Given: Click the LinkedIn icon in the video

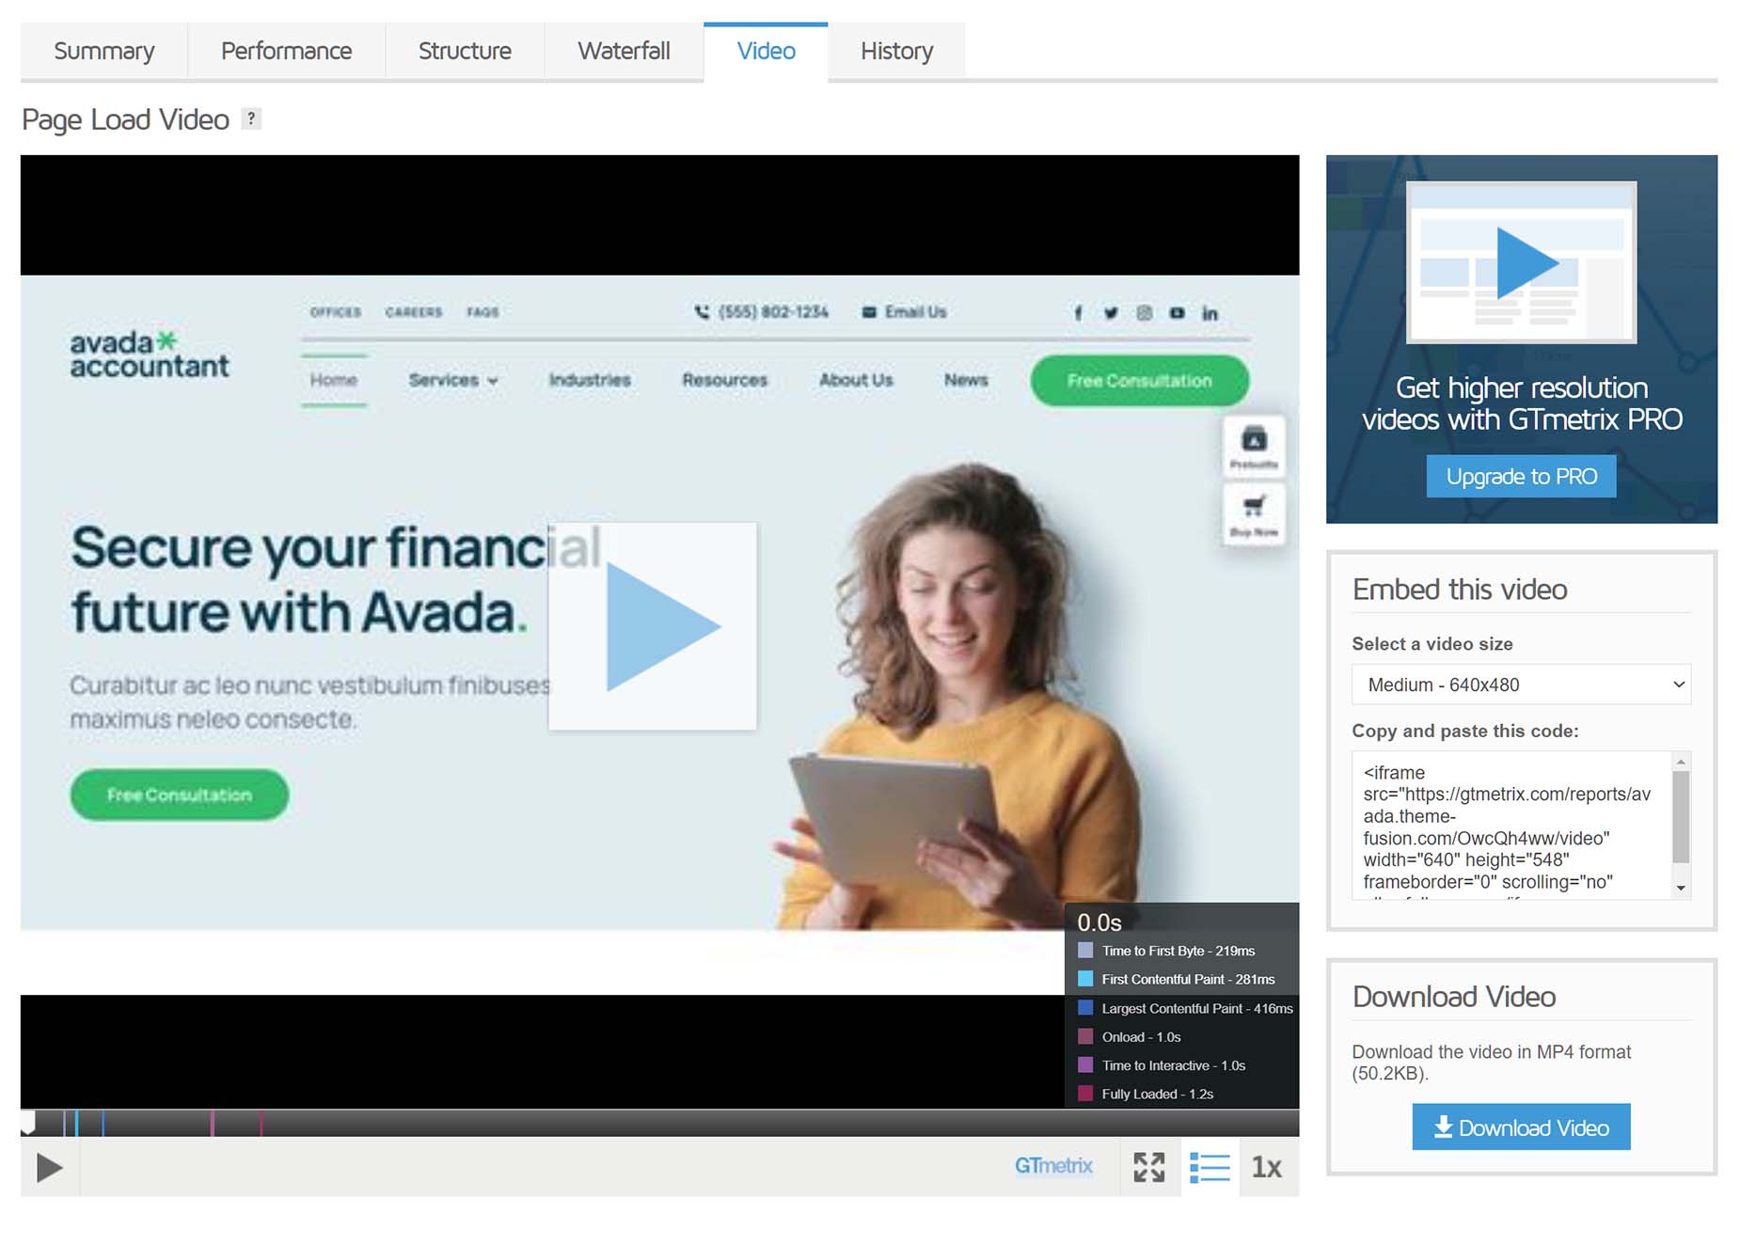Looking at the screenshot, I should click(x=1210, y=313).
